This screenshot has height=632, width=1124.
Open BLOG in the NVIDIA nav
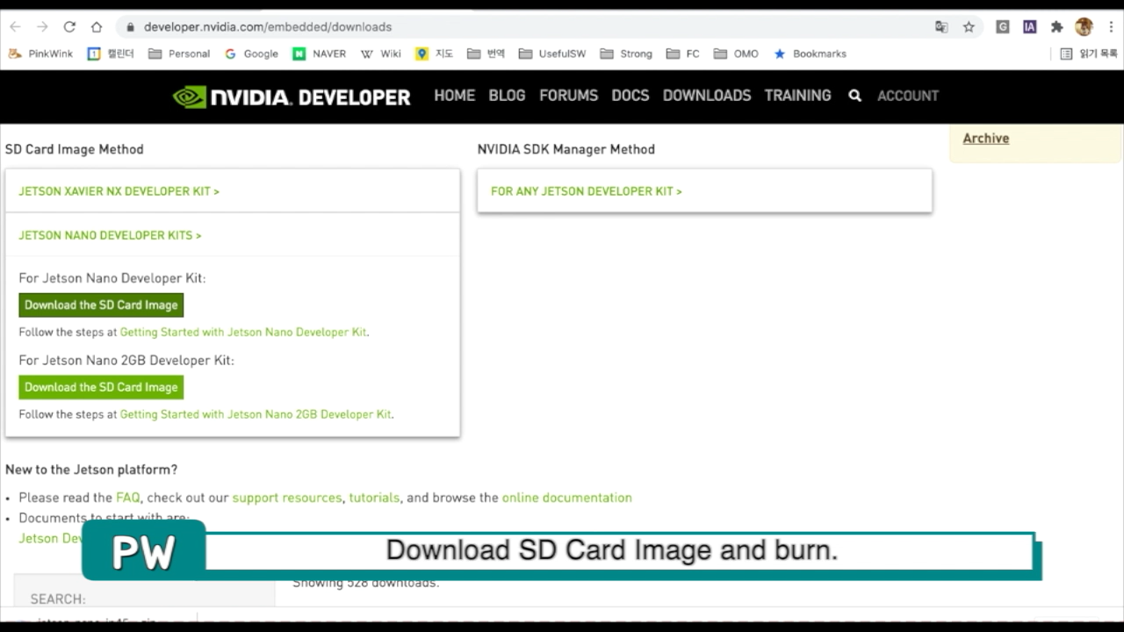[x=507, y=96]
